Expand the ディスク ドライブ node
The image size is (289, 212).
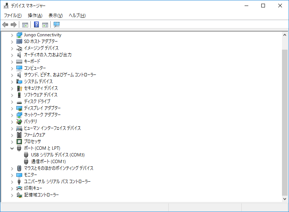pyautogui.click(x=12, y=102)
